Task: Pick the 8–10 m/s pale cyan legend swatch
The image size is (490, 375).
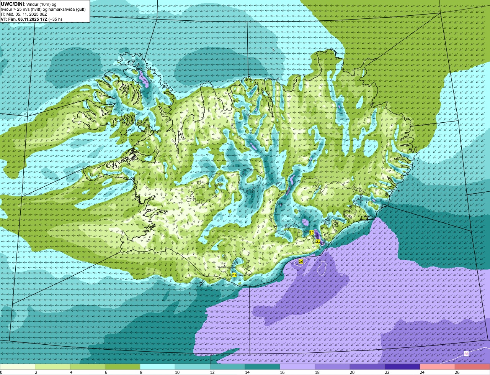Action: pos(158,367)
